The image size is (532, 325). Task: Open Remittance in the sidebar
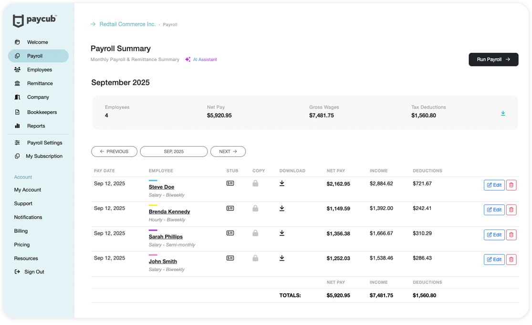[x=40, y=84]
